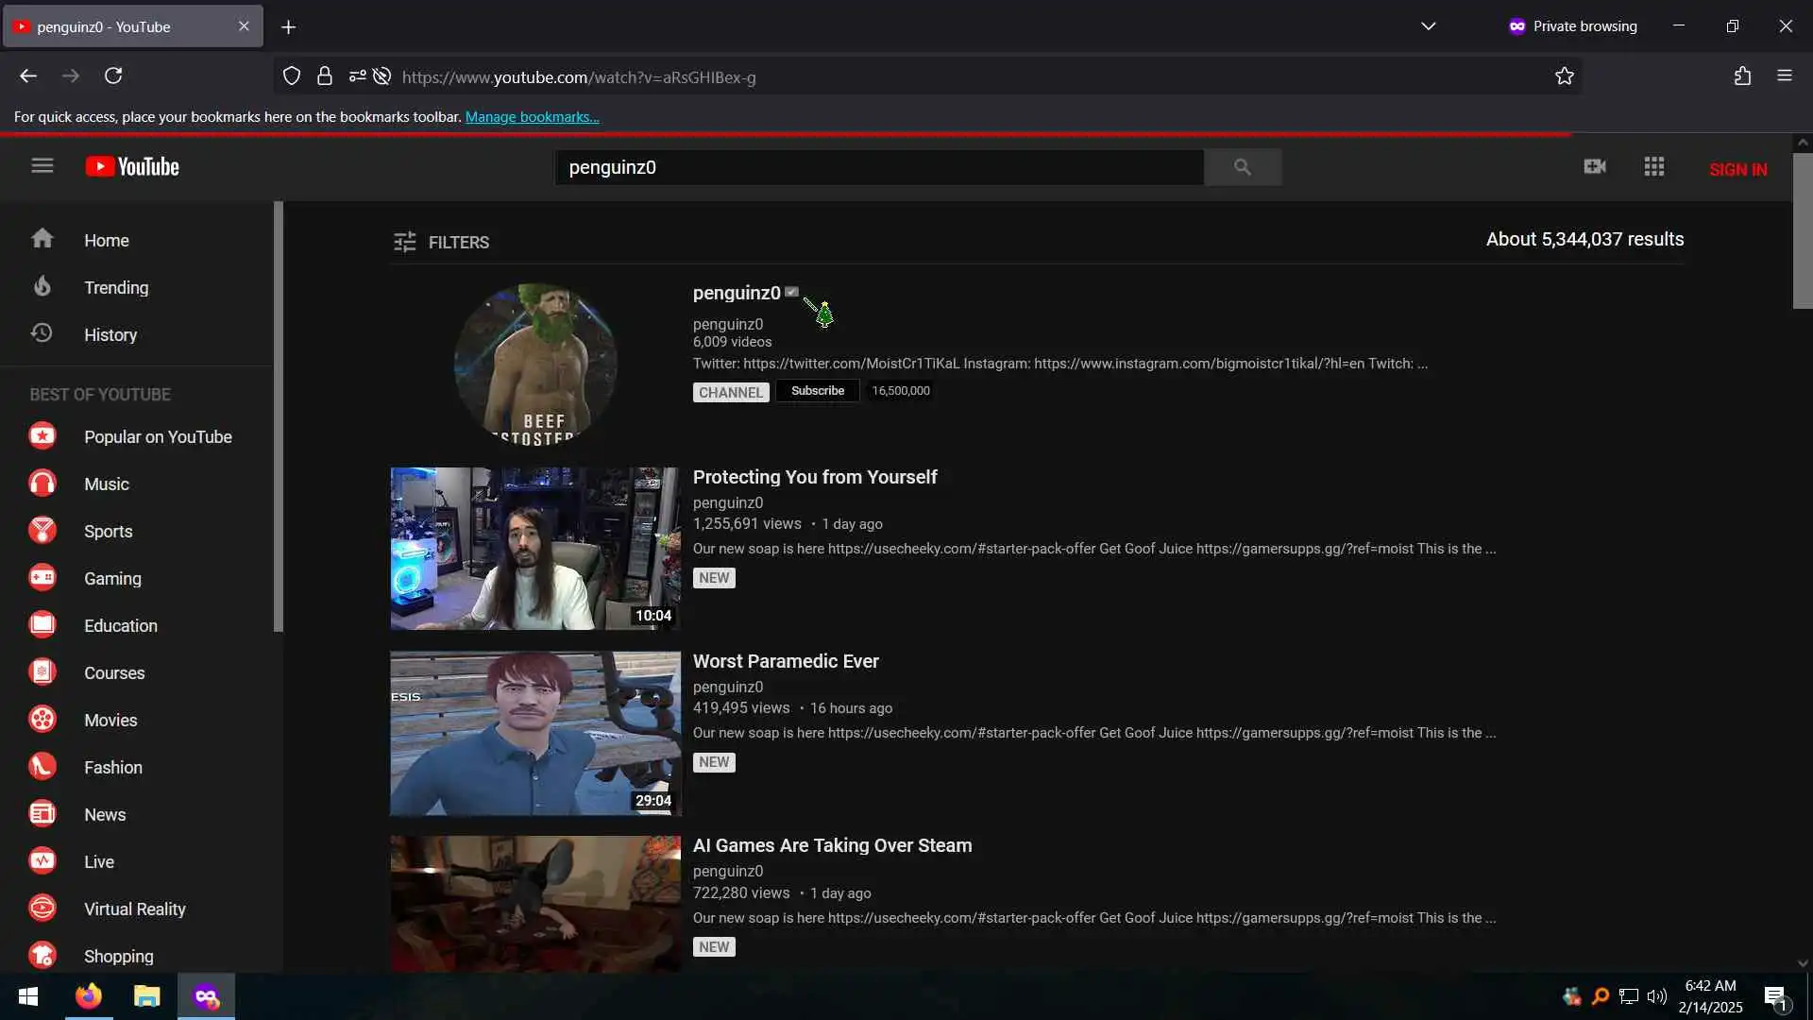Select the History sidebar item
This screenshot has height=1020, width=1813.
110,335
